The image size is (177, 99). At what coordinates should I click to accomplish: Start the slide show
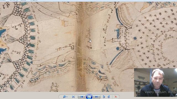click(x=89, y=97)
